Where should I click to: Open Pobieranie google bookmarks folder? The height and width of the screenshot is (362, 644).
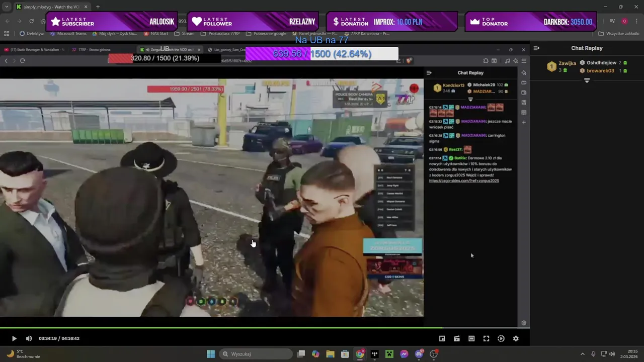point(266,34)
